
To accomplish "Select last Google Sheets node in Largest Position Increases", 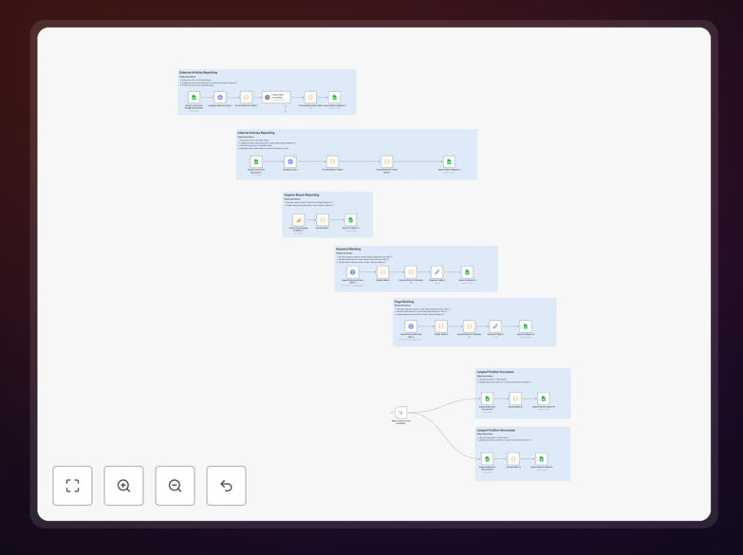I will (544, 398).
